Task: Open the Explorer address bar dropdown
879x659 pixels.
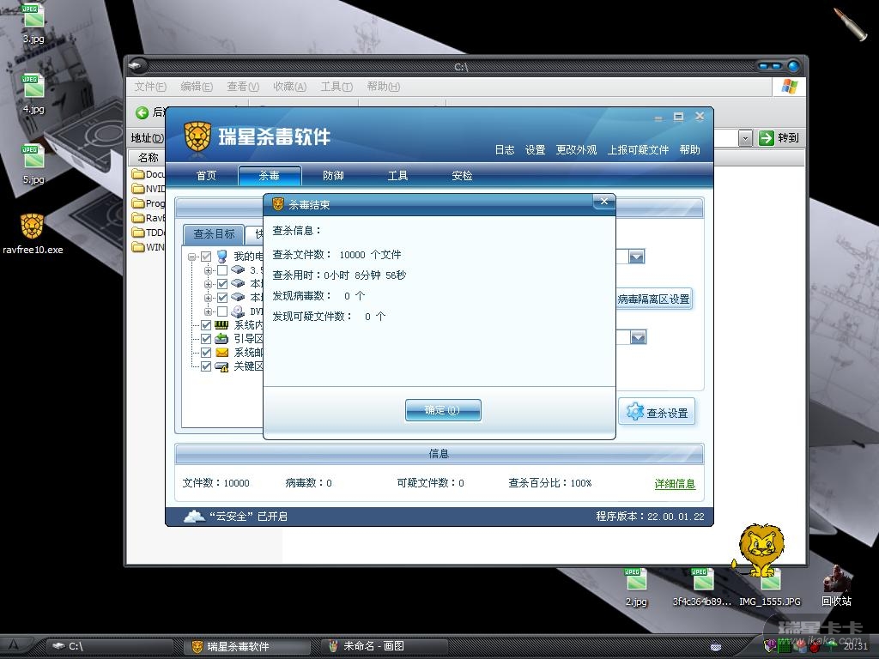Action: pos(745,138)
